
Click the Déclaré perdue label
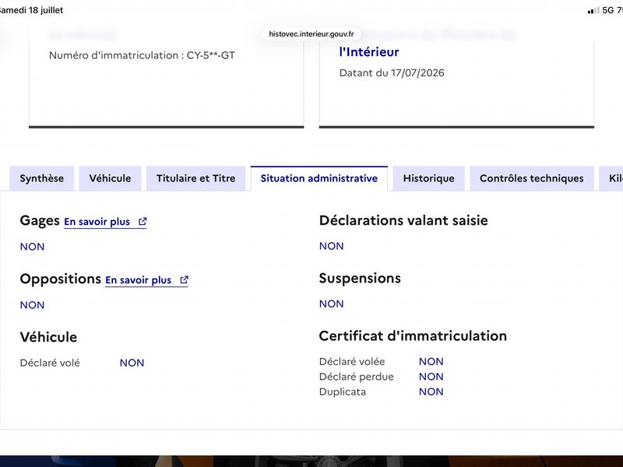tap(357, 377)
